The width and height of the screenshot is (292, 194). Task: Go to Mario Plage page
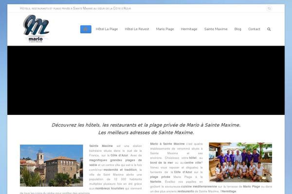click(x=165, y=29)
